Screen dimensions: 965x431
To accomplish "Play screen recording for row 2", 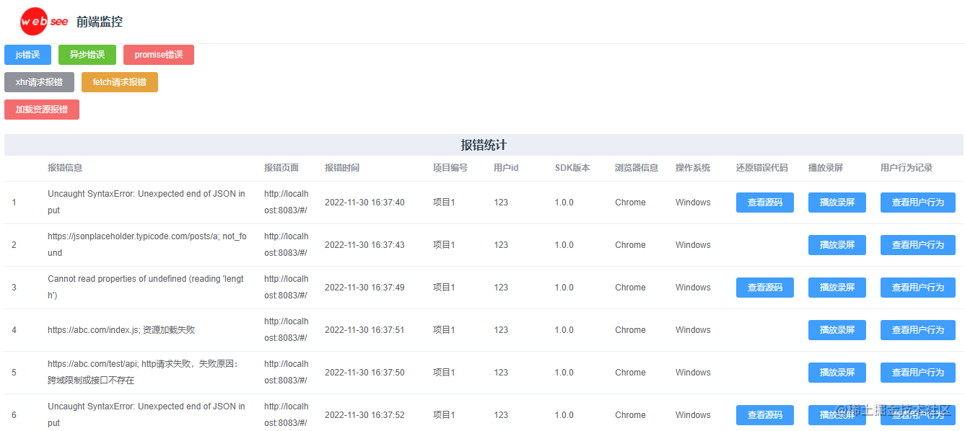I will pos(837,245).
